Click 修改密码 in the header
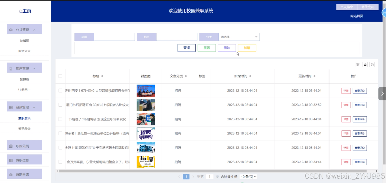Screen dimensions: 386x183 (x=368, y=7)
